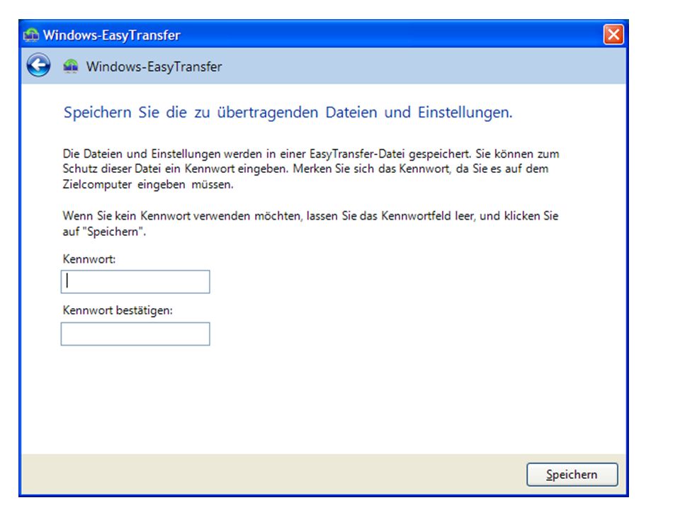Click the 'Kennwort bestätigen:' label
This screenshot has height=510, width=680.
[118, 310]
